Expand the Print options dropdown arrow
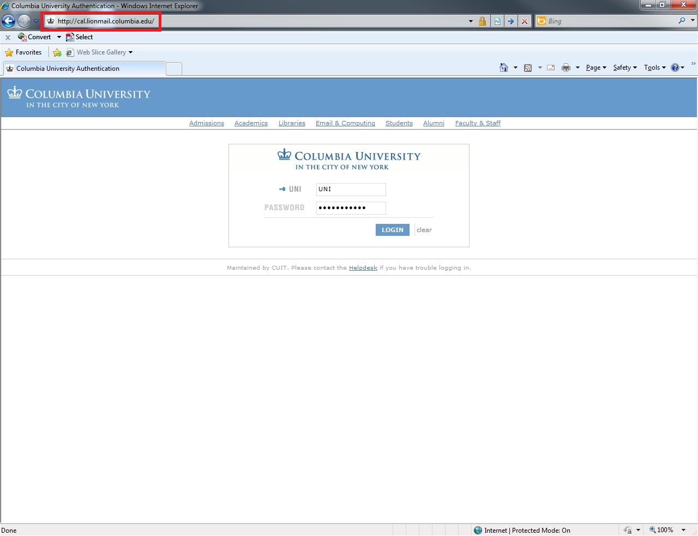The image size is (698, 536). coord(577,68)
